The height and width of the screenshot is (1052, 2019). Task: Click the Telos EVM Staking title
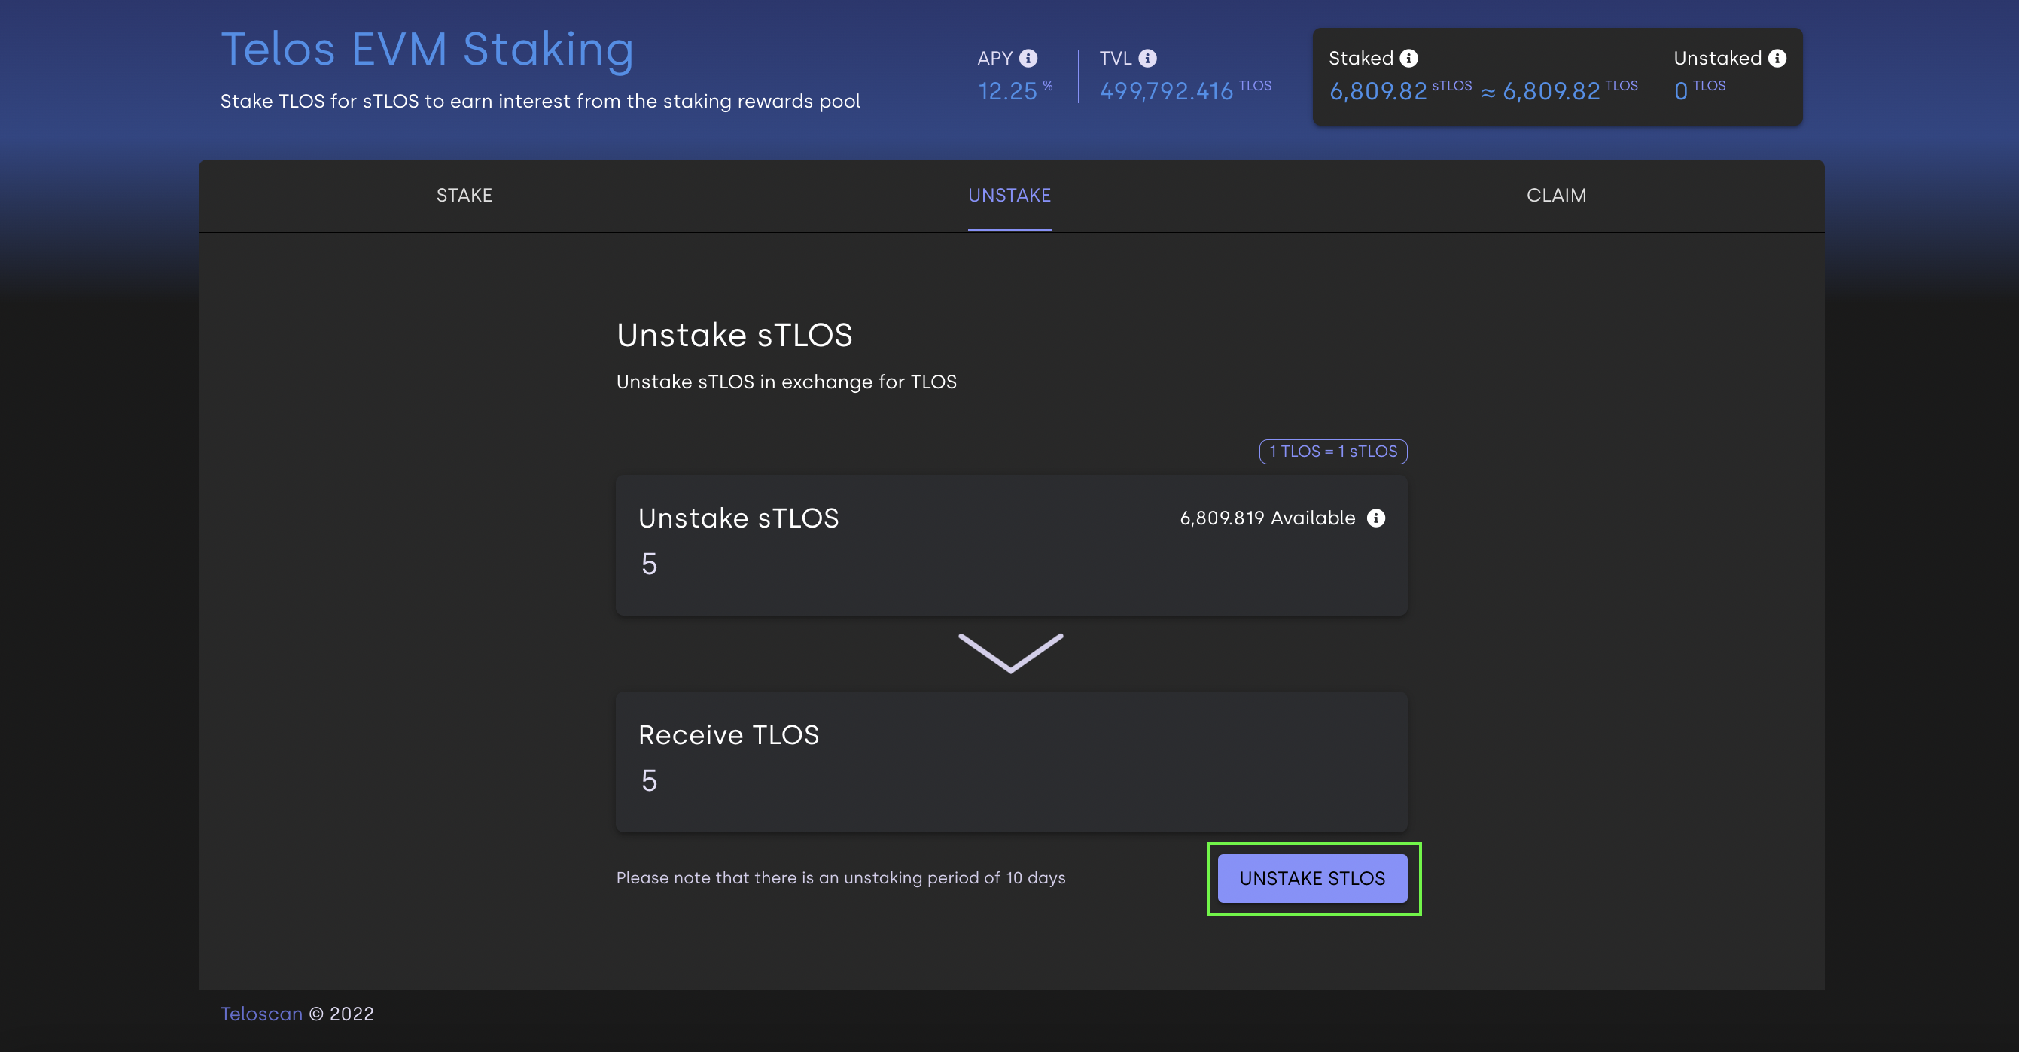click(427, 50)
